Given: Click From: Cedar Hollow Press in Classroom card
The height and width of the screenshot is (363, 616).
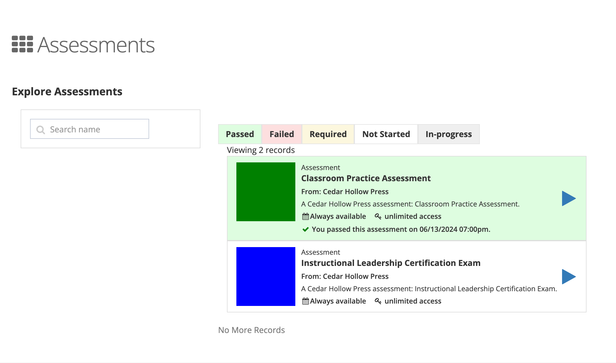Looking at the screenshot, I should point(345,192).
